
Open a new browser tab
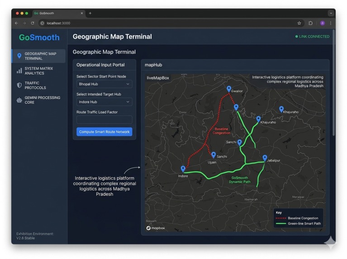[x=90, y=13]
